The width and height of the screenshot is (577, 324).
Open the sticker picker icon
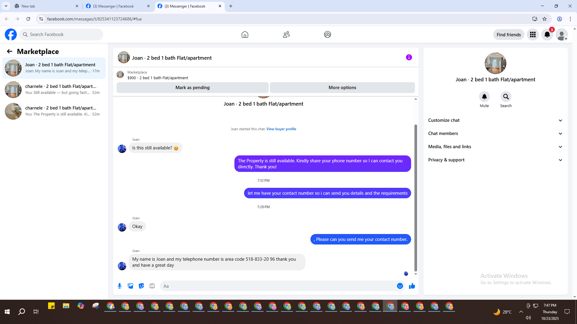pyautogui.click(x=141, y=286)
